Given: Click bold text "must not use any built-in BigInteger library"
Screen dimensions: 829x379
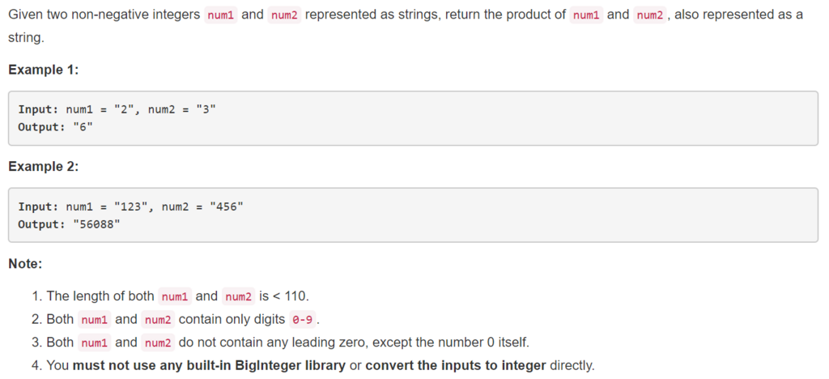Looking at the screenshot, I should [209, 365].
